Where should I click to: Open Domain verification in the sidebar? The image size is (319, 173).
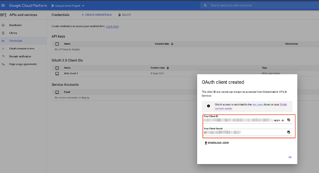coord(20,56)
